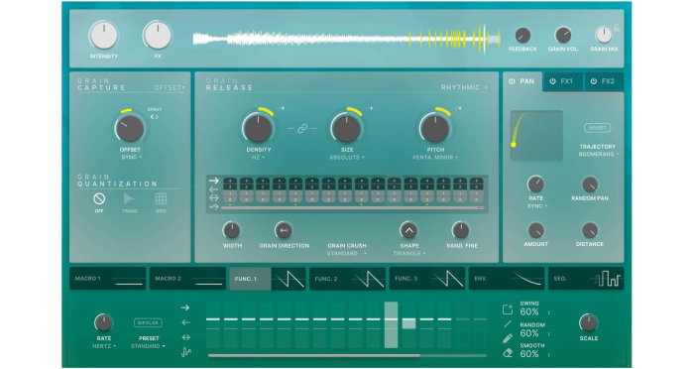Screen dimensions: 694x369
Task: Select forward arrow in grain release sequencer
Action: 214,181
